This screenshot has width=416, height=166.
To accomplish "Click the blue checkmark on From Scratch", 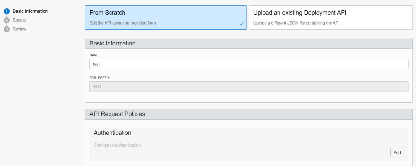I will point(242,23).
